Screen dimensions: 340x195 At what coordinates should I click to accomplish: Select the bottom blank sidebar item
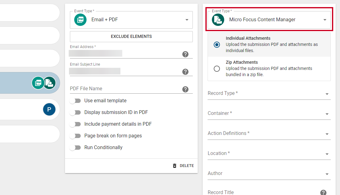click(x=30, y=134)
